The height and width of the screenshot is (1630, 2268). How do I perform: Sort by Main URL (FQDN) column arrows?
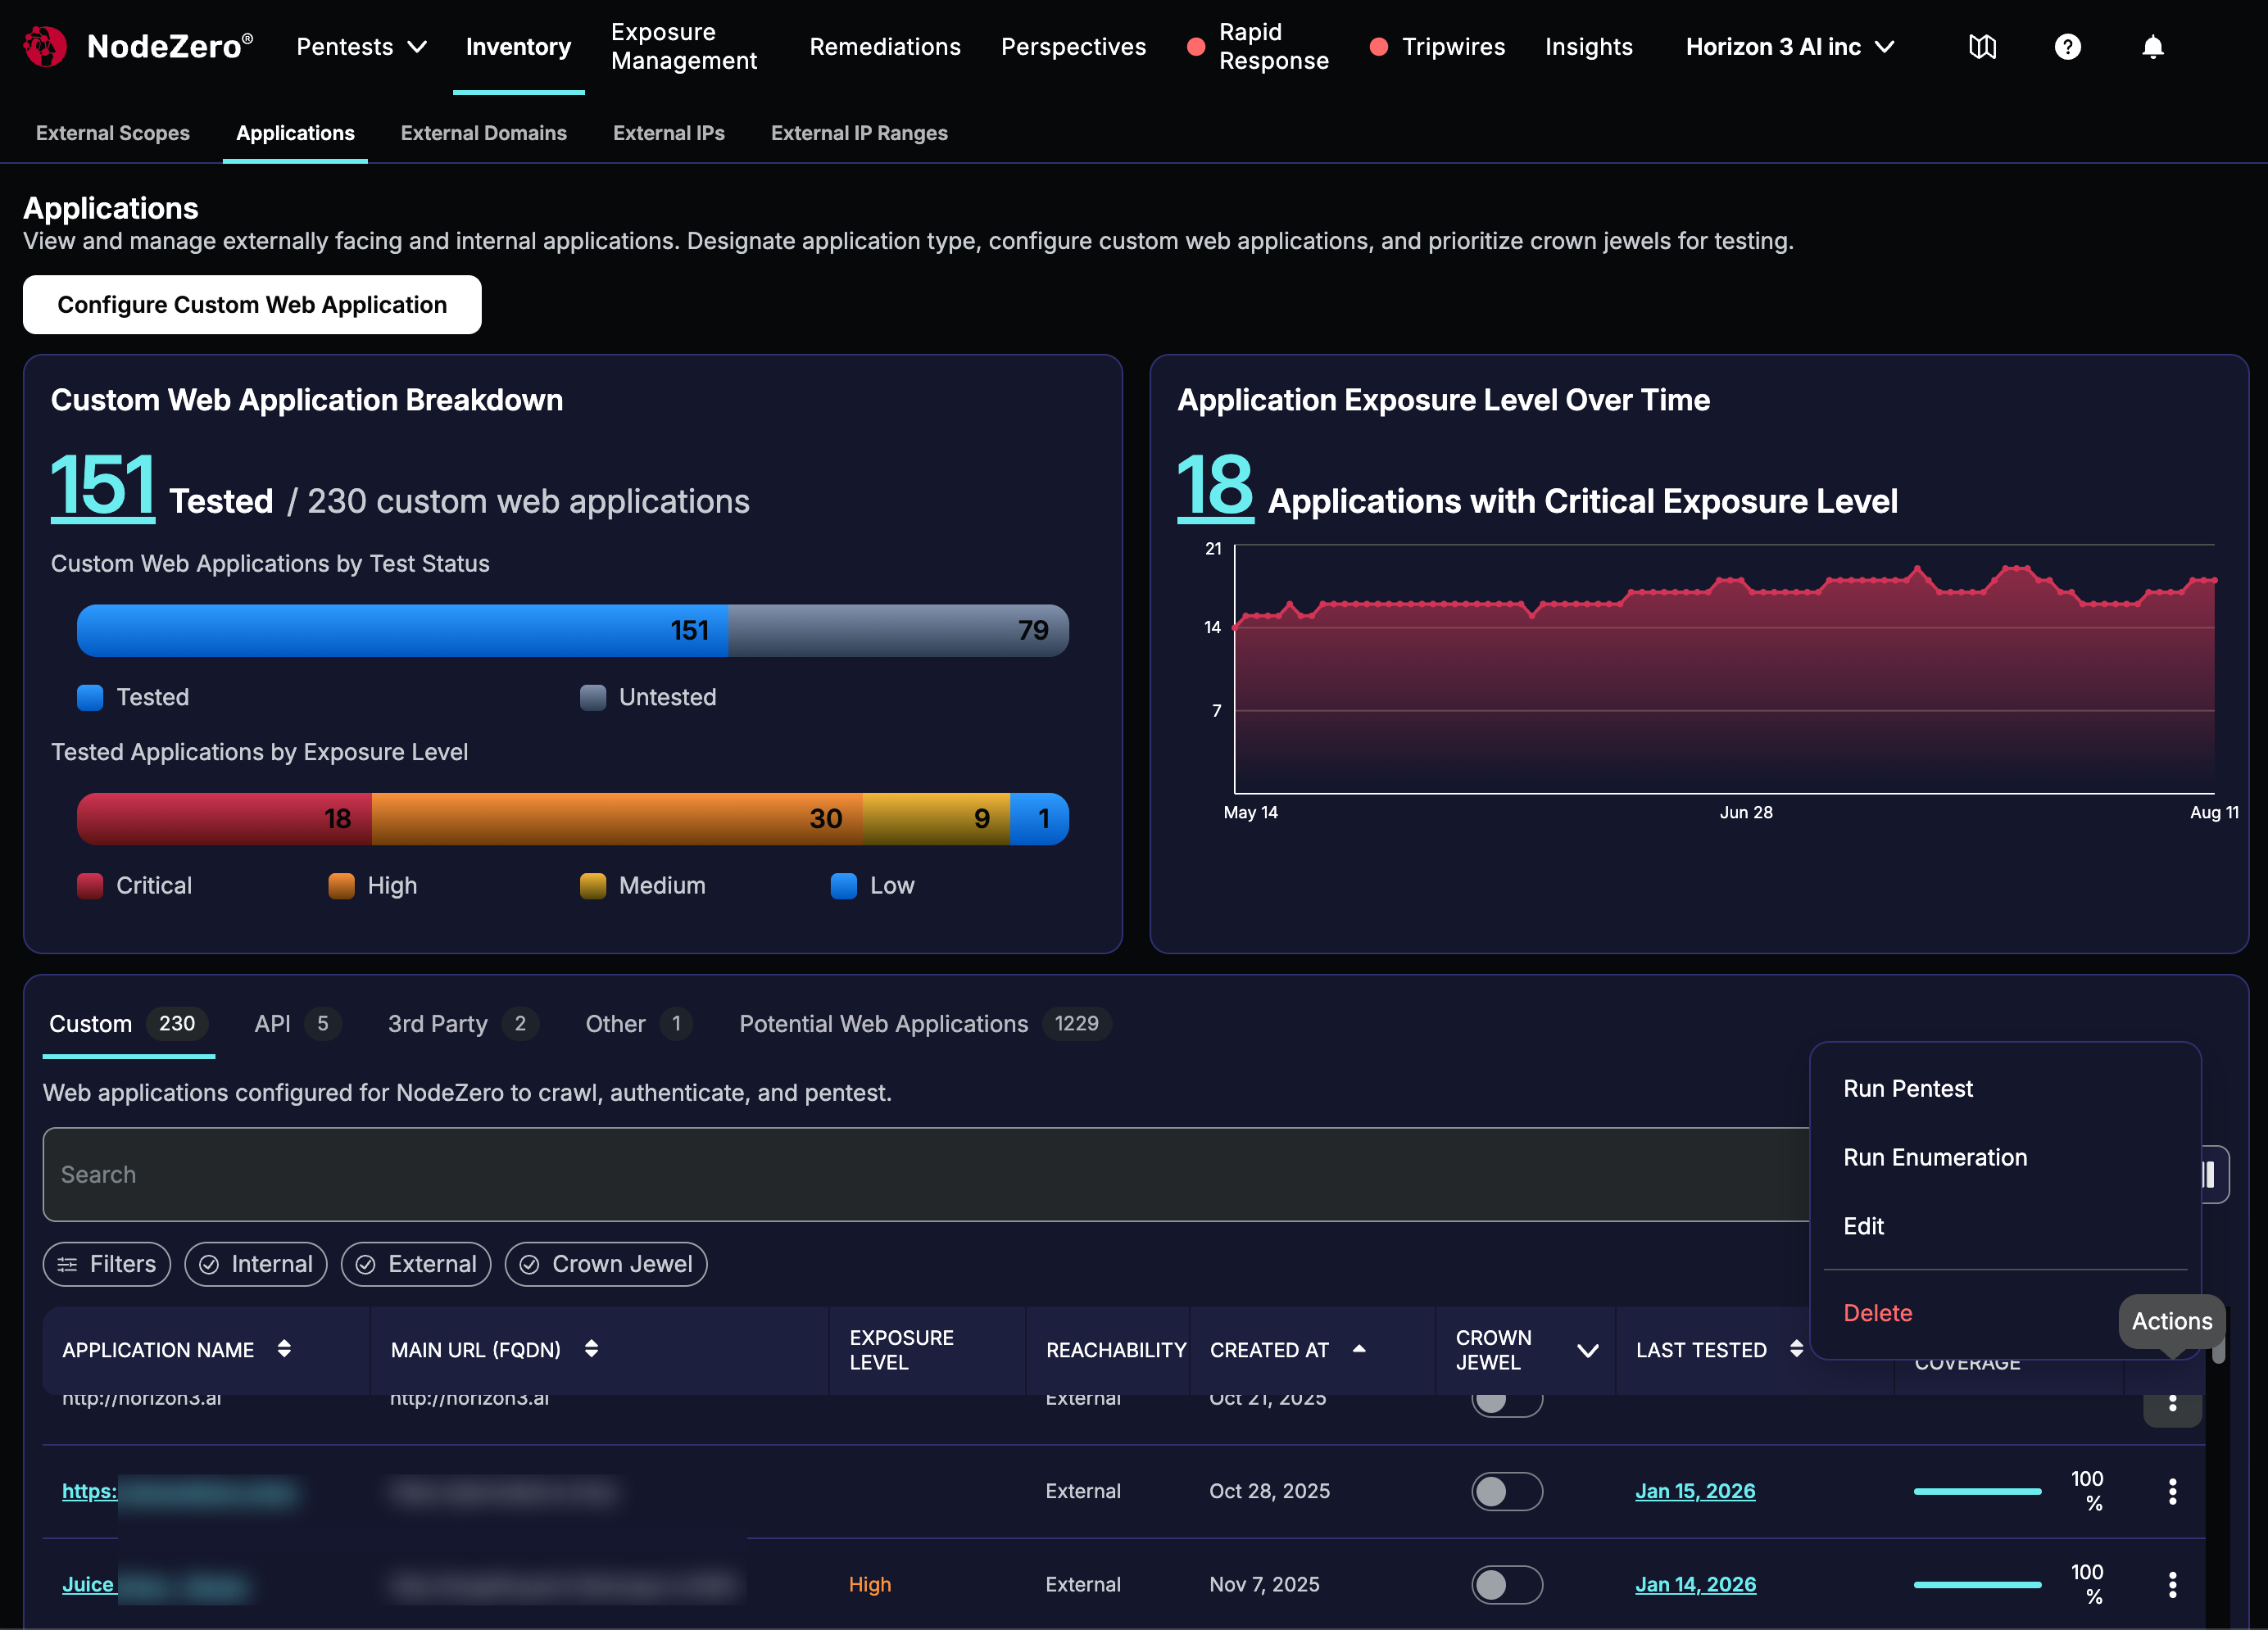pos(591,1348)
